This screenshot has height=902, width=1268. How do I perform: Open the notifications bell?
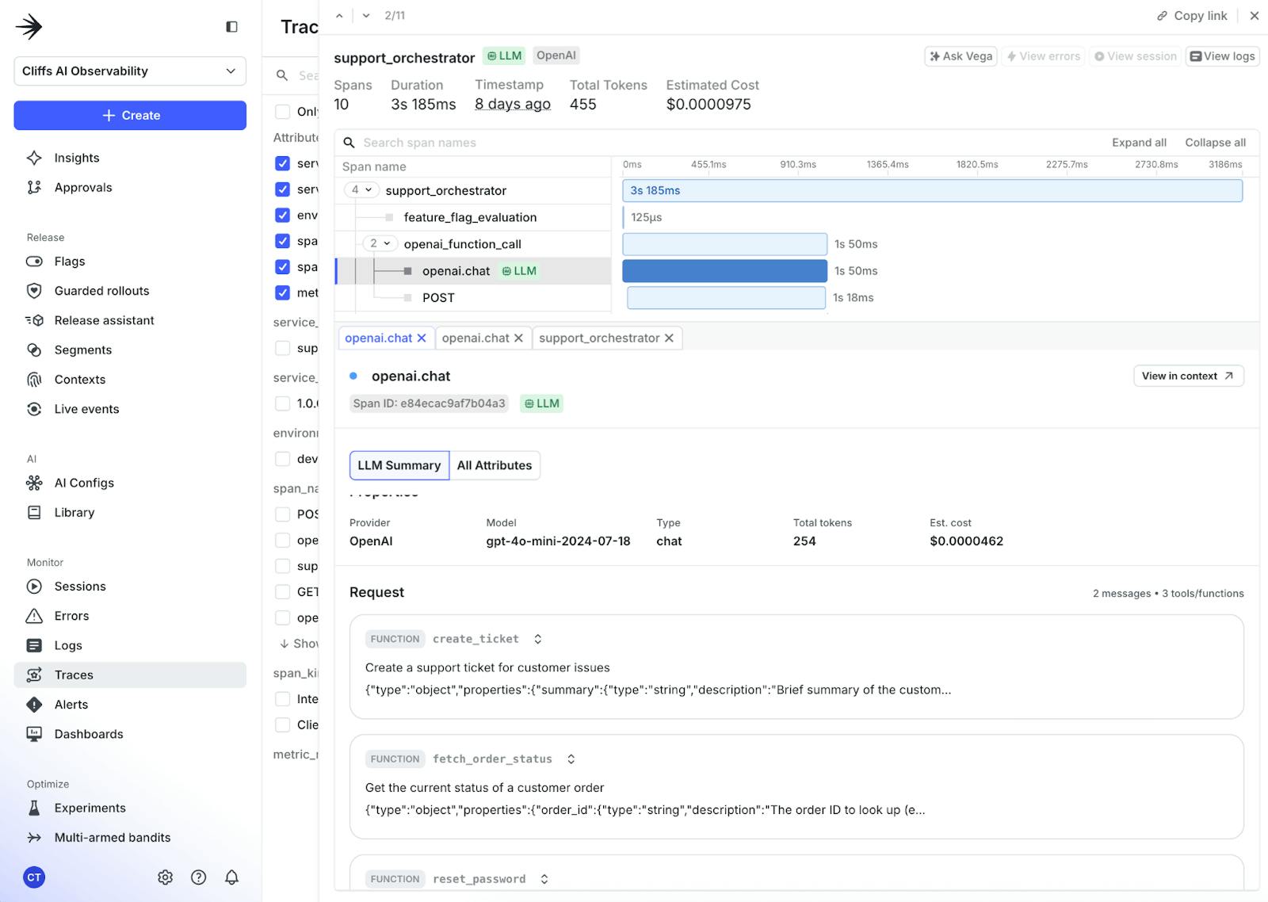(231, 877)
